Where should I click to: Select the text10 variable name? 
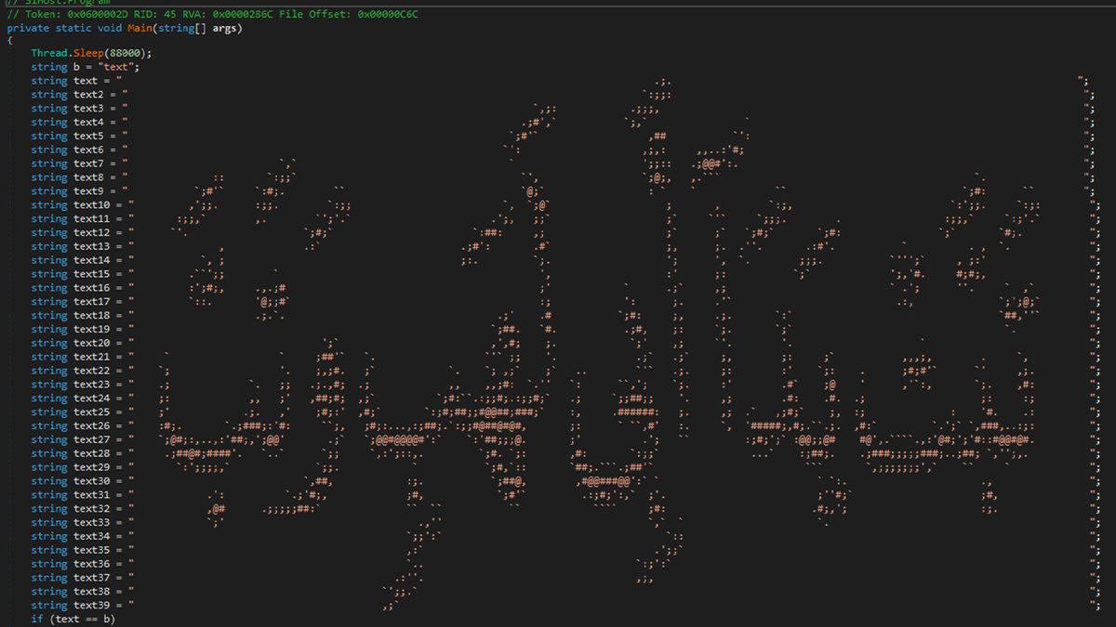92,204
